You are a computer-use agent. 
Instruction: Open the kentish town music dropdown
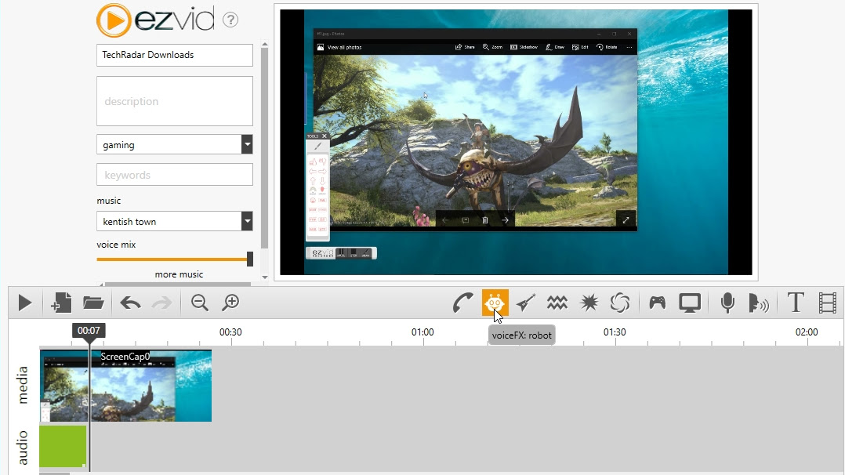[x=247, y=221]
